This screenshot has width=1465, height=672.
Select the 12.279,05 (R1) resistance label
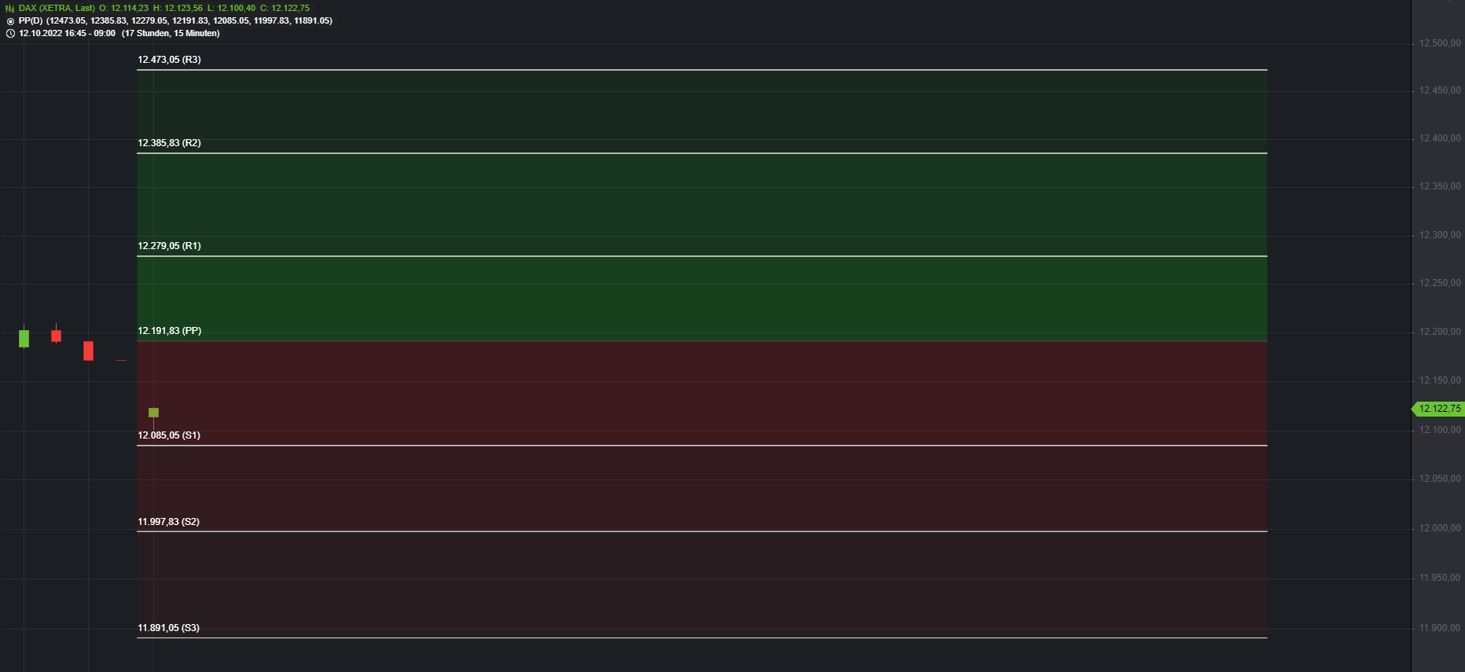click(169, 246)
